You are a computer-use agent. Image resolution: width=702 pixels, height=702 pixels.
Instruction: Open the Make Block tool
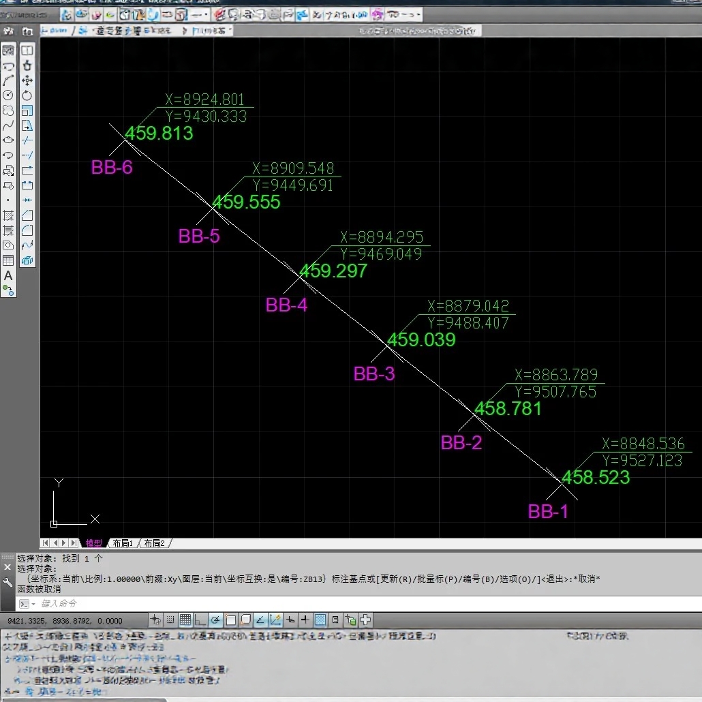(8, 185)
